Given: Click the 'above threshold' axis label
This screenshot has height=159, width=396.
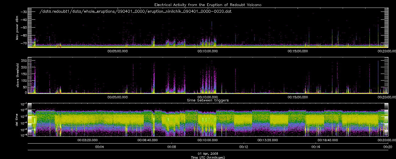Looking at the screenshot, I should pos(17,75).
